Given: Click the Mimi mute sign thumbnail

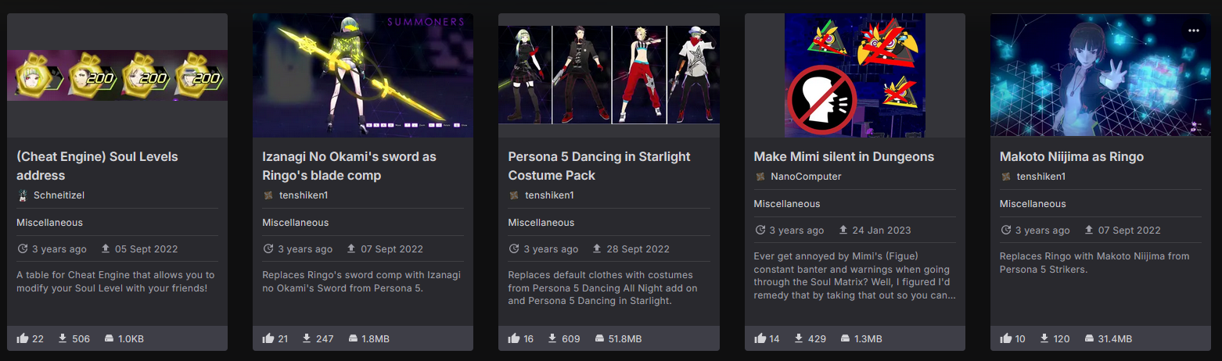Looking at the screenshot, I should (854, 76).
